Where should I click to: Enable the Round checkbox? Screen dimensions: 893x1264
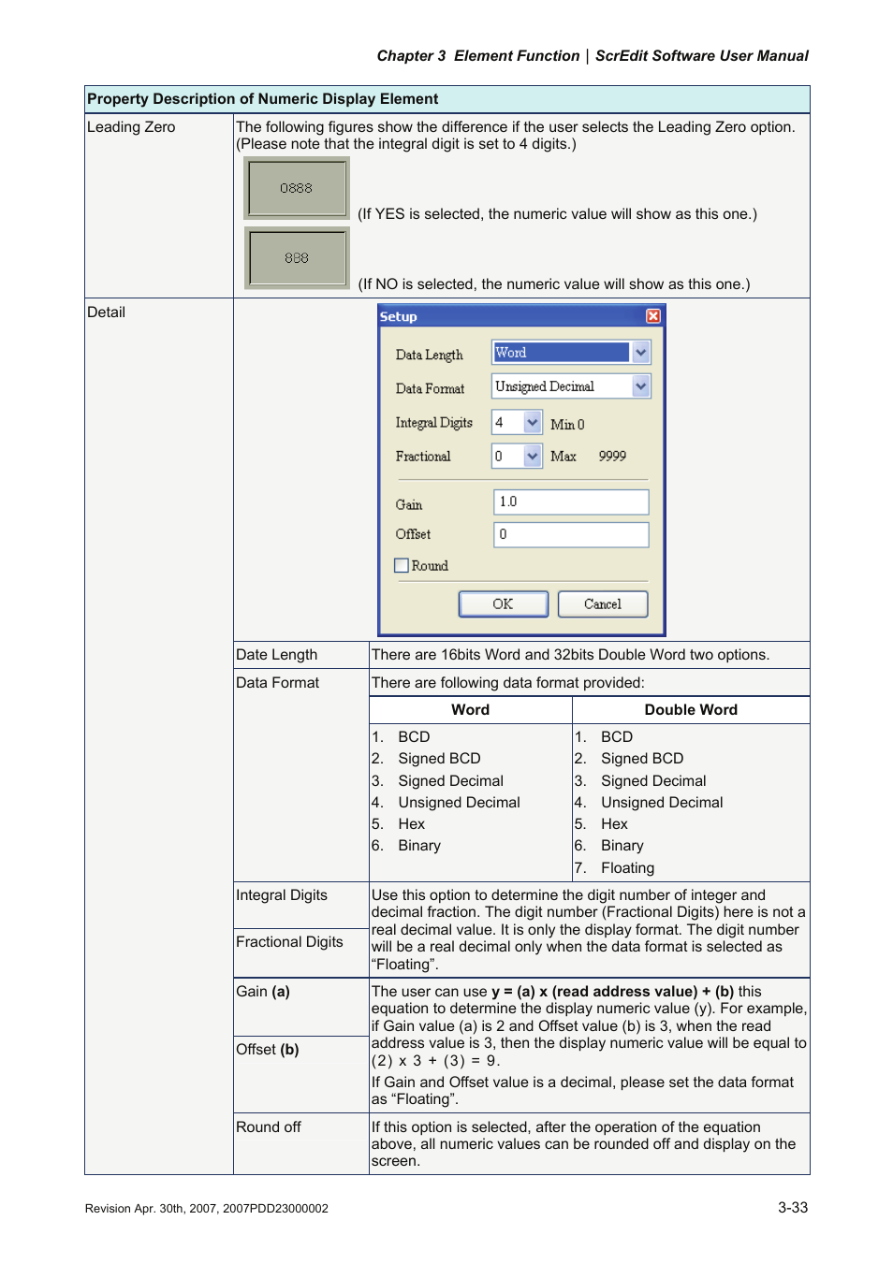[402, 565]
